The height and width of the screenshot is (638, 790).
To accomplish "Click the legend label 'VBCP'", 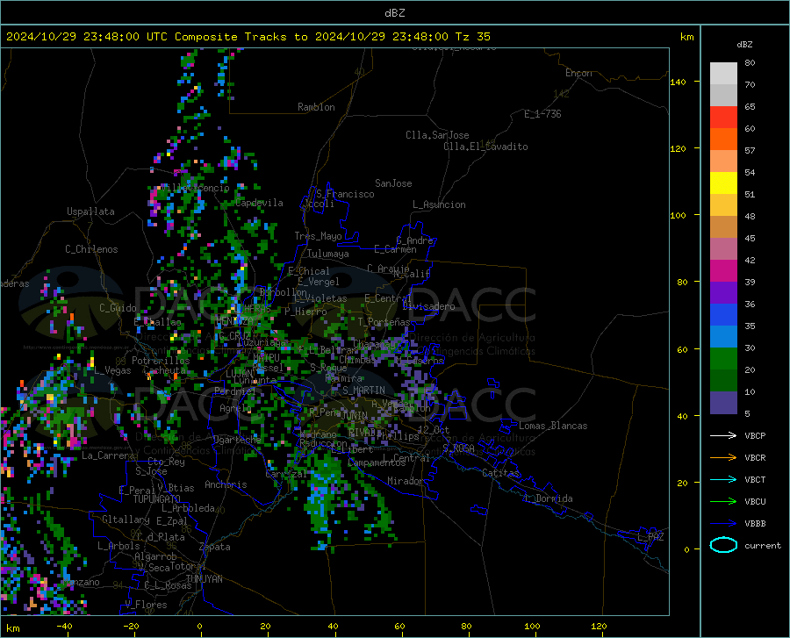I will (755, 435).
